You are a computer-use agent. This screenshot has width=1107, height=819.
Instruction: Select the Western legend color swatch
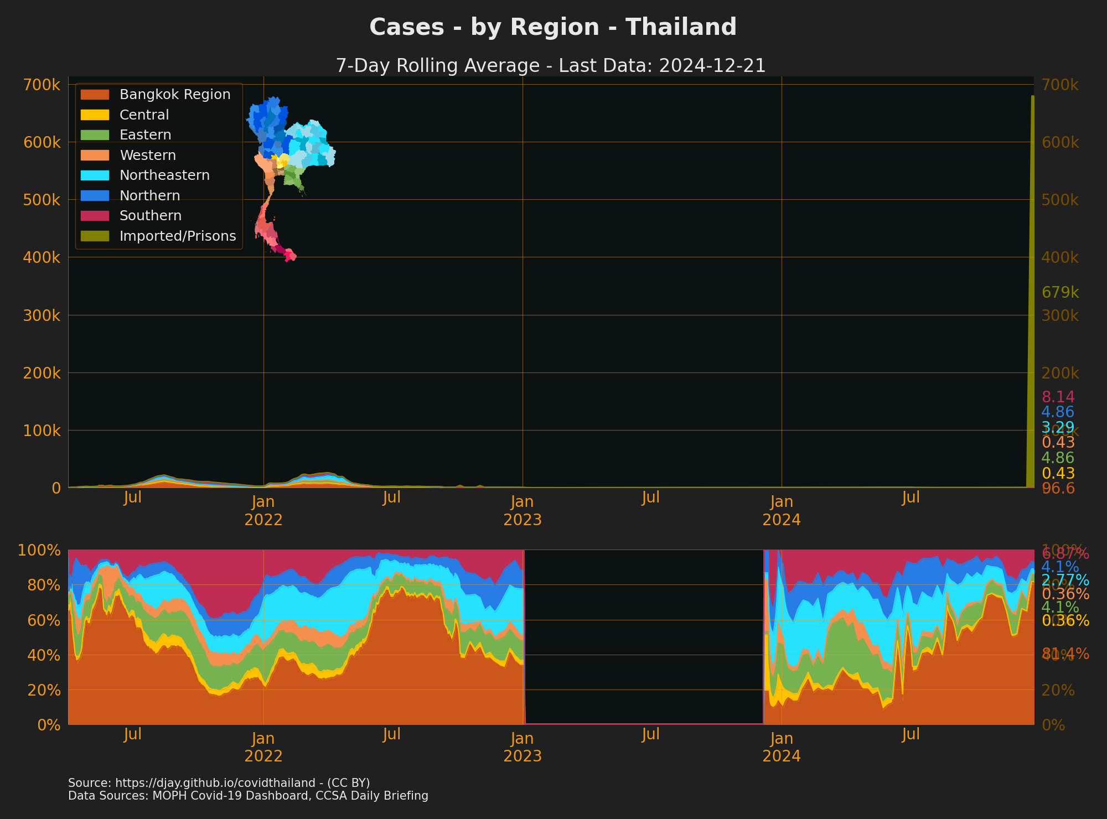(95, 155)
